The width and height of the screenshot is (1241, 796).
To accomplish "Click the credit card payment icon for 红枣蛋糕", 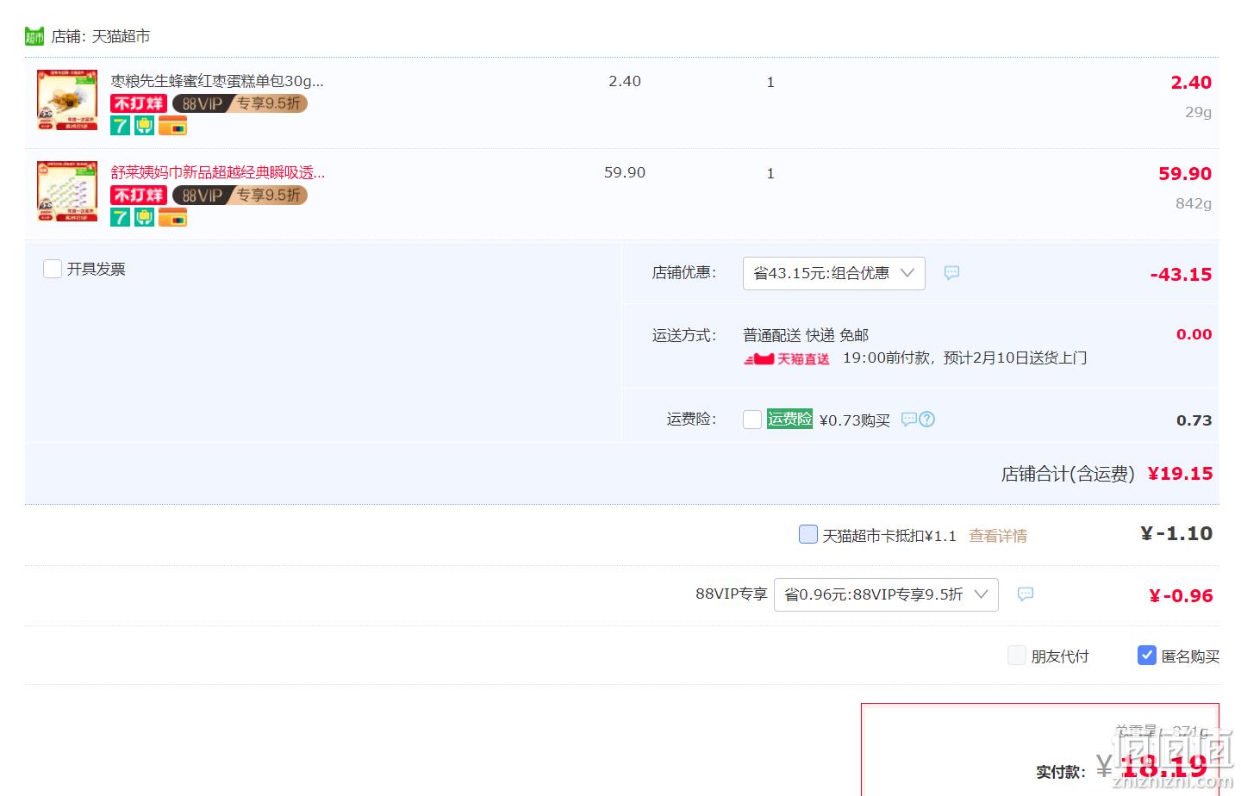I will [x=172, y=126].
